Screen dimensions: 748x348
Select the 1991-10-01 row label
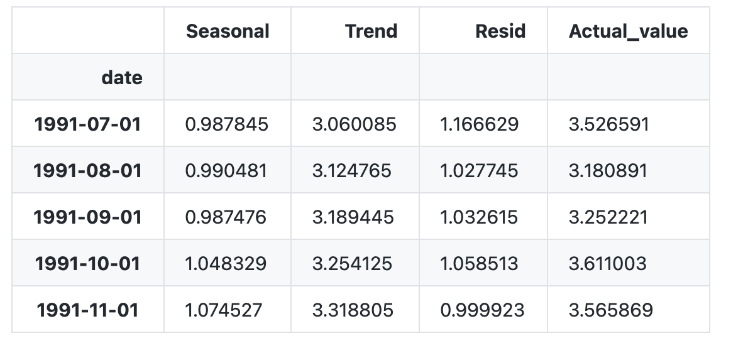88,264
